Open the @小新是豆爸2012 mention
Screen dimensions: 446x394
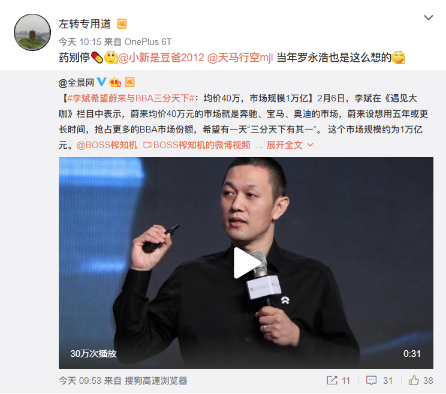coord(161,58)
